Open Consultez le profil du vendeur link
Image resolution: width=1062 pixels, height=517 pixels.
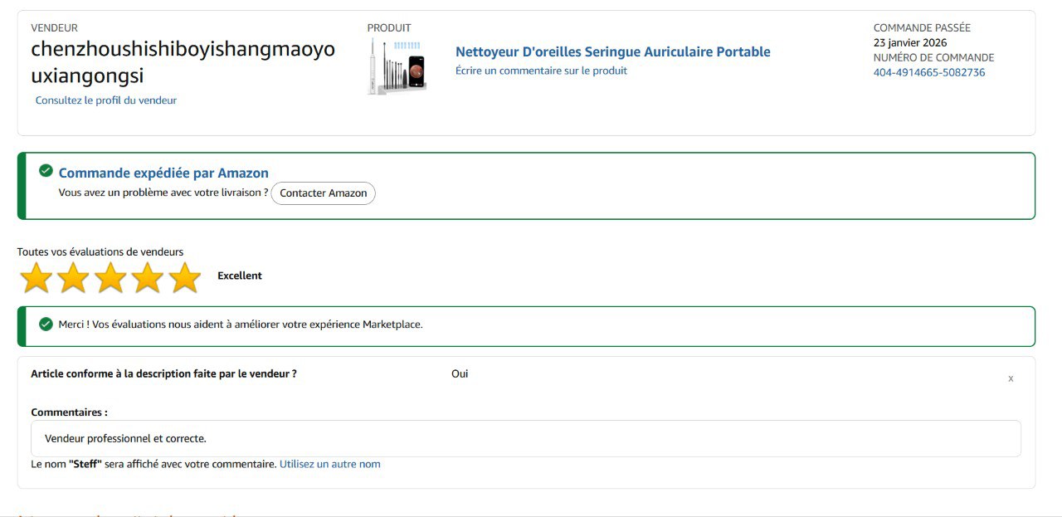click(x=105, y=100)
